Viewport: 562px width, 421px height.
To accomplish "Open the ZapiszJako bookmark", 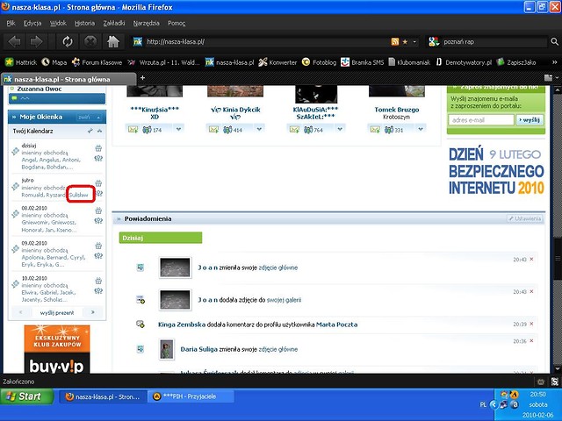I will tap(516, 62).
